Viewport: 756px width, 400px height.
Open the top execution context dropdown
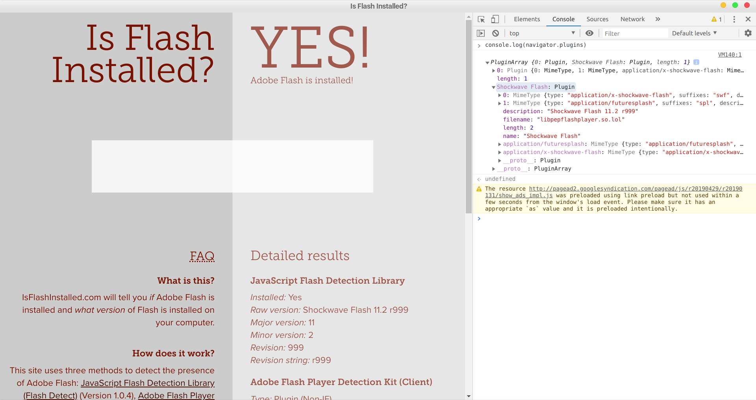pos(542,33)
